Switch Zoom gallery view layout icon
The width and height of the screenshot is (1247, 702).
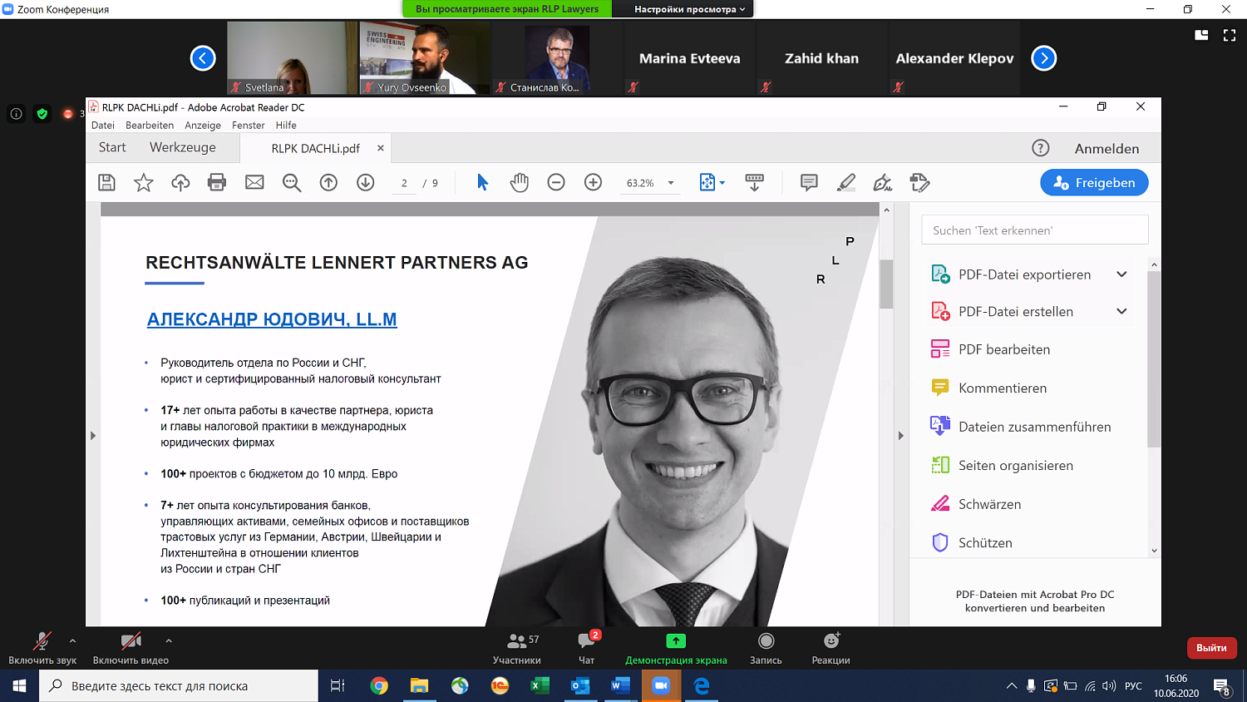click(x=1201, y=35)
